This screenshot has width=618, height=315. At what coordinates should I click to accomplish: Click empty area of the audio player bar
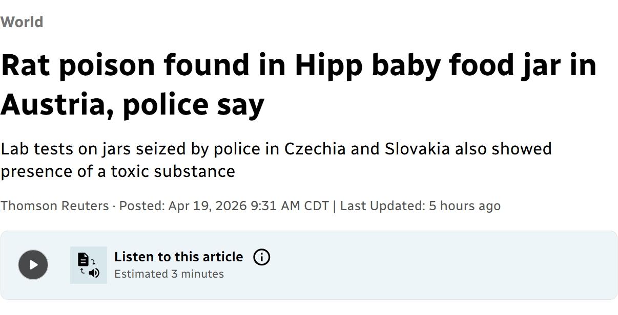click(436, 265)
